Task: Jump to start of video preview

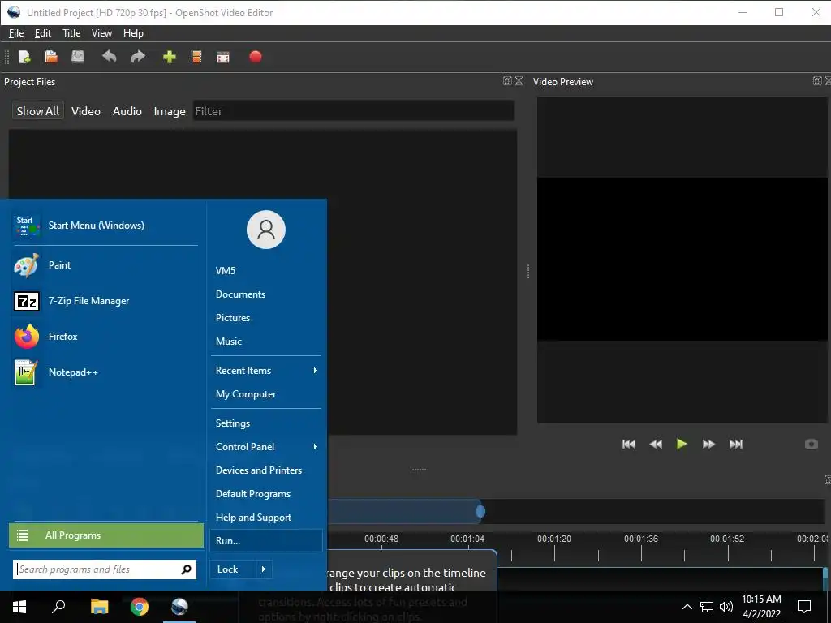Action: click(x=629, y=444)
